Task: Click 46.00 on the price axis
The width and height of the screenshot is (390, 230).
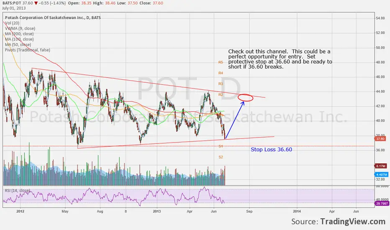Action: tap(380, 77)
